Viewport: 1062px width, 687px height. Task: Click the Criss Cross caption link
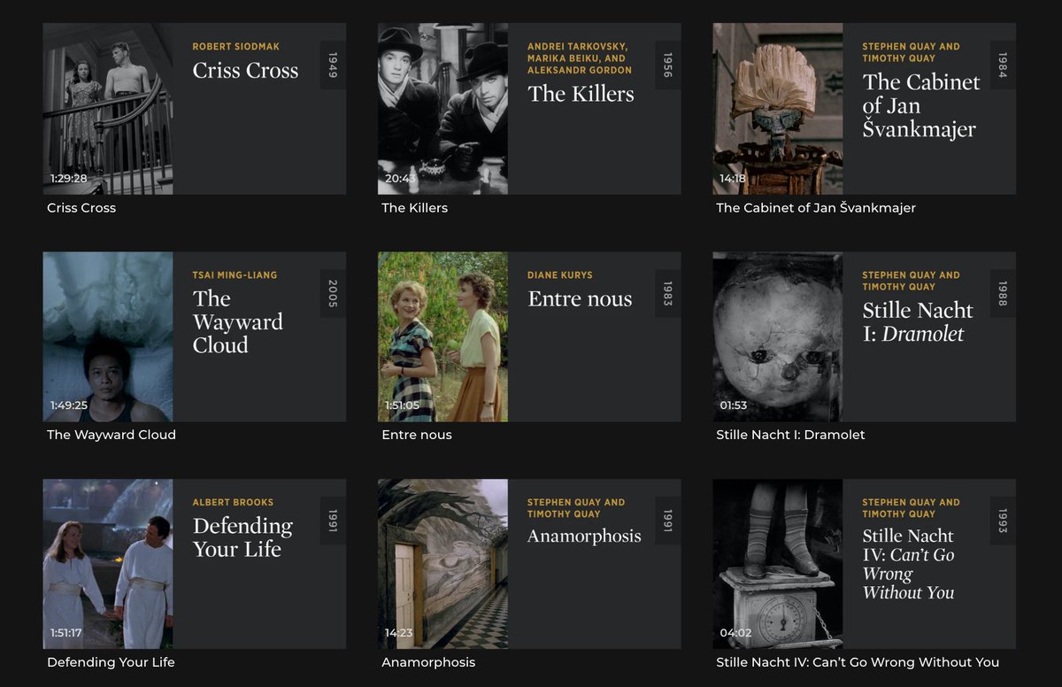(x=81, y=208)
